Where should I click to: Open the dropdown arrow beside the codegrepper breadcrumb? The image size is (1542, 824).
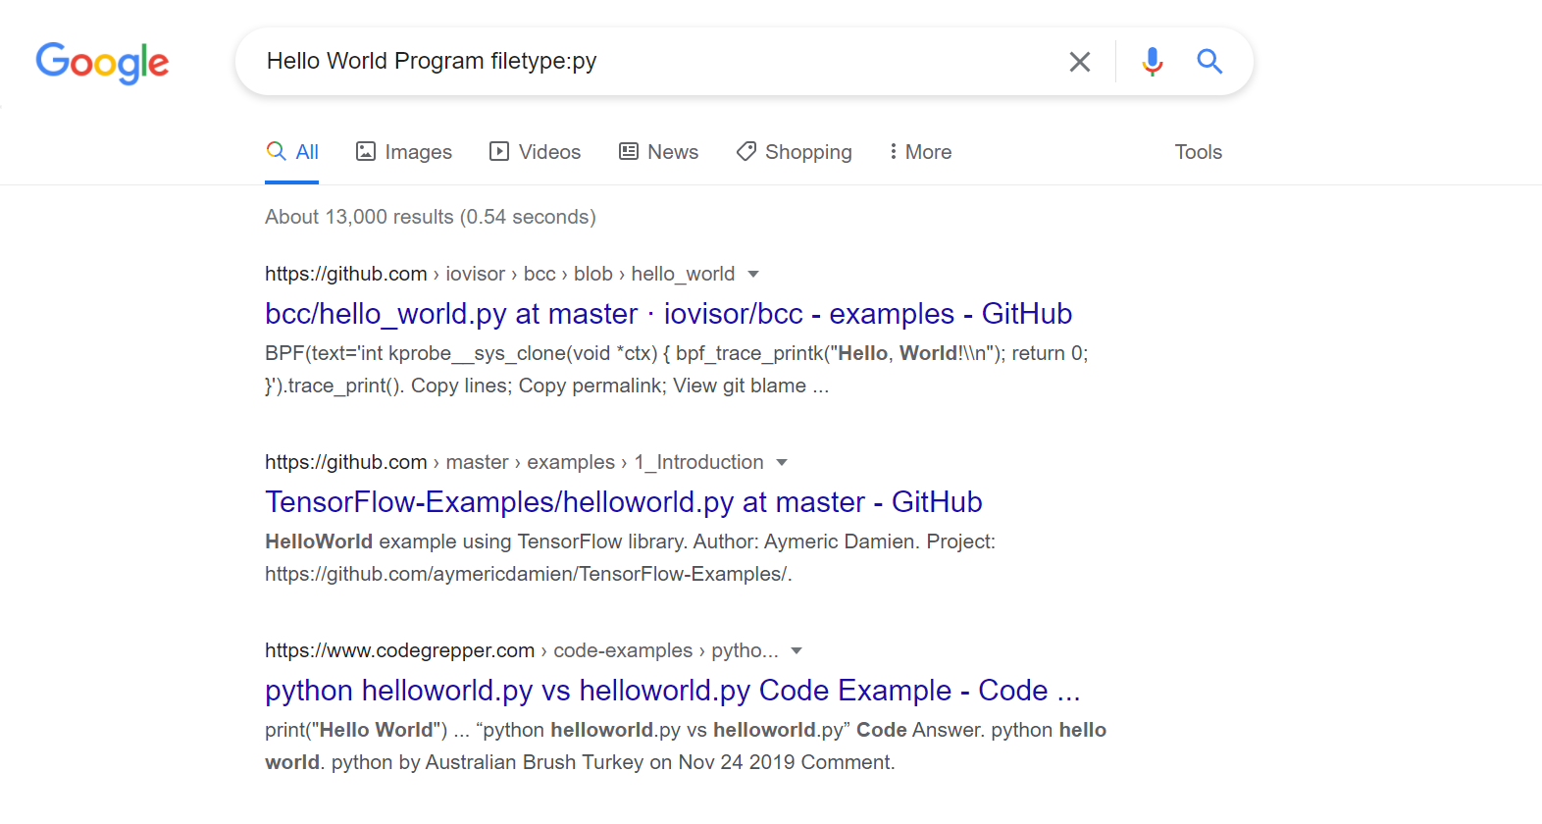[x=797, y=651]
